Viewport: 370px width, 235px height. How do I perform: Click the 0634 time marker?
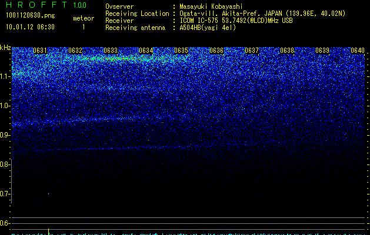tap(146, 51)
